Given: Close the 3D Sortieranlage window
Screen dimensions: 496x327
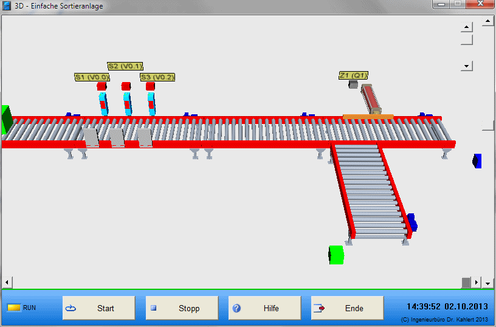Looking at the screenshot, I should point(480,4).
